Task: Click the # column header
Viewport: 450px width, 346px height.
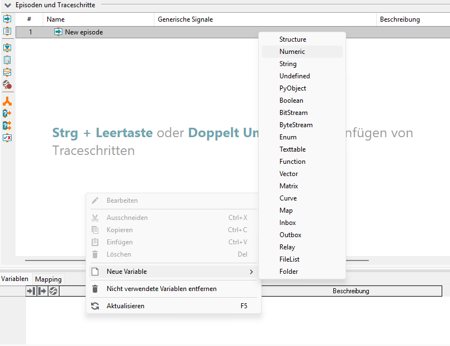Action: click(x=29, y=19)
